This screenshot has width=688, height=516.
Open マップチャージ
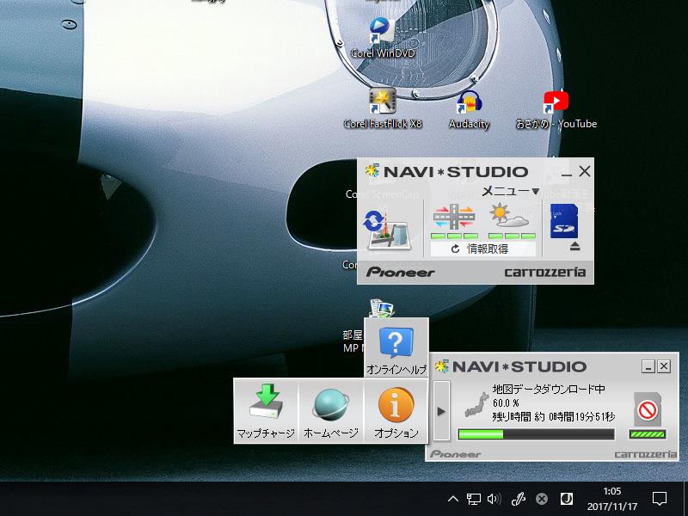point(266,411)
